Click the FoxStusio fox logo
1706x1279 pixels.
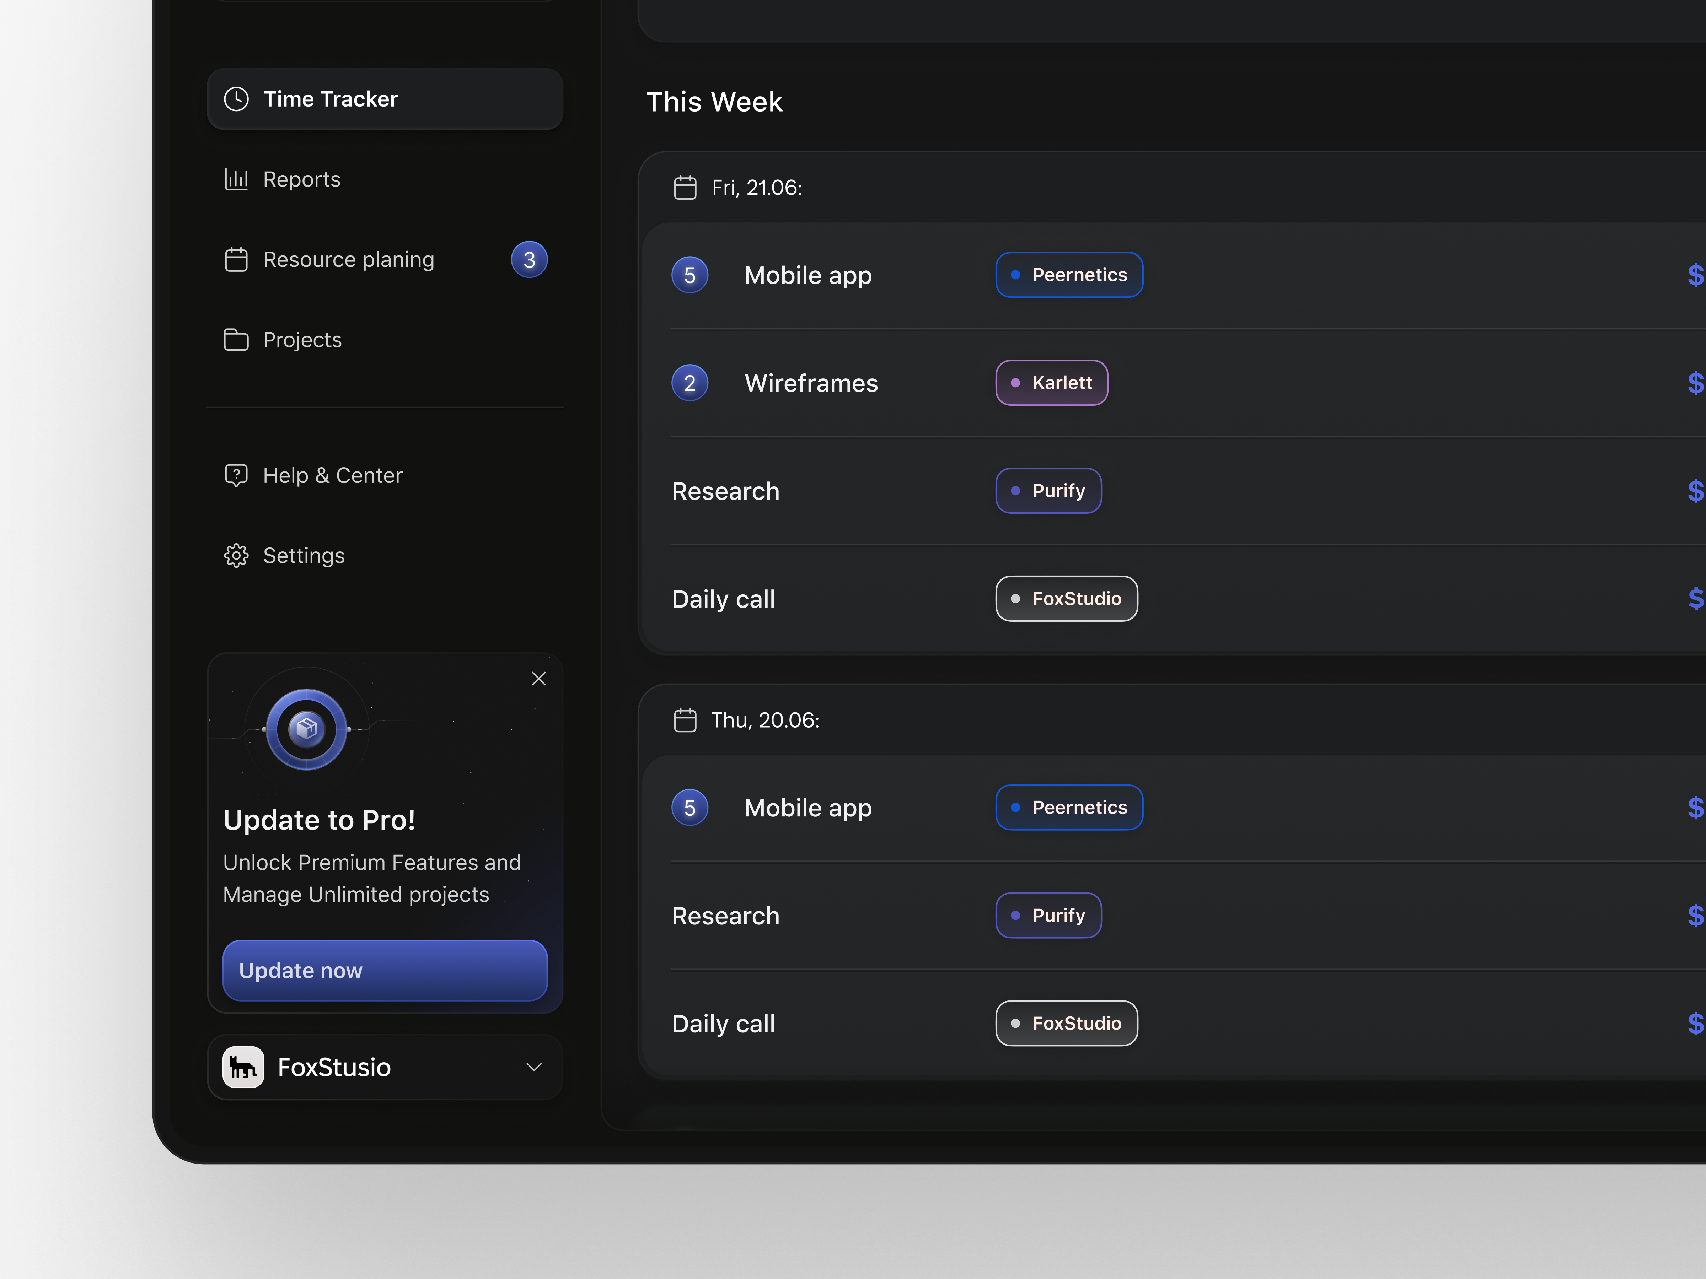click(243, 1067)
